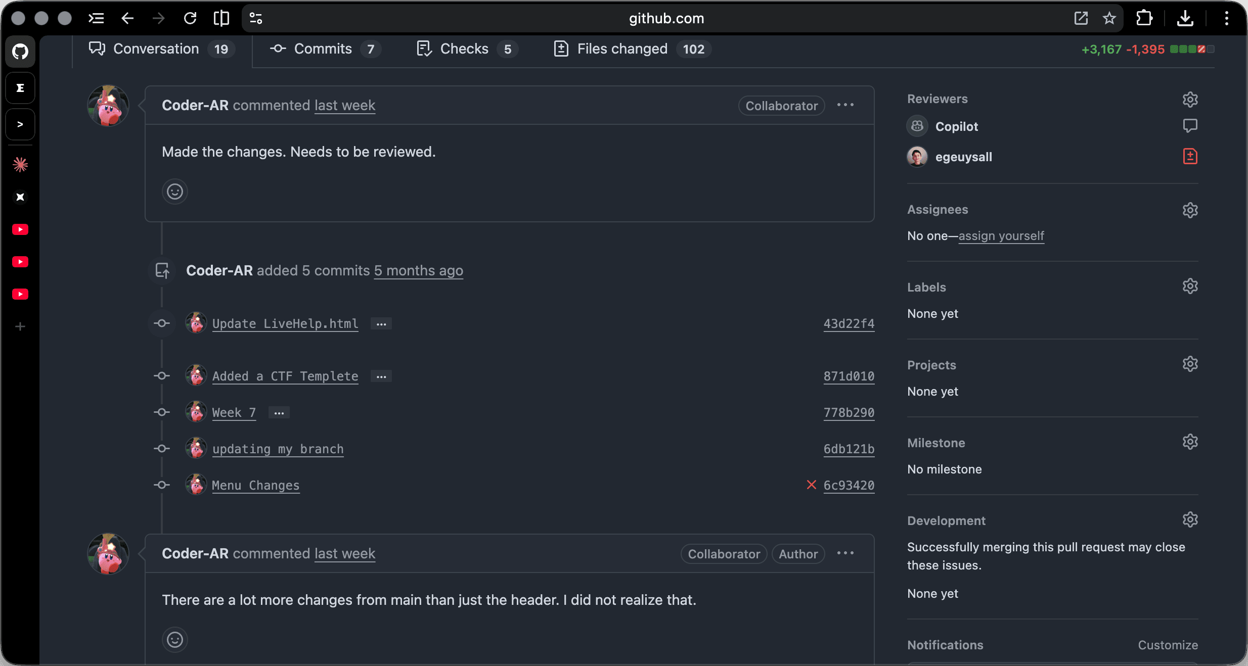Image resolution: width=1248 pixels, height=666 pixels.
Task: Toggle the browser split view icon
Action: [x=221, y=19]
